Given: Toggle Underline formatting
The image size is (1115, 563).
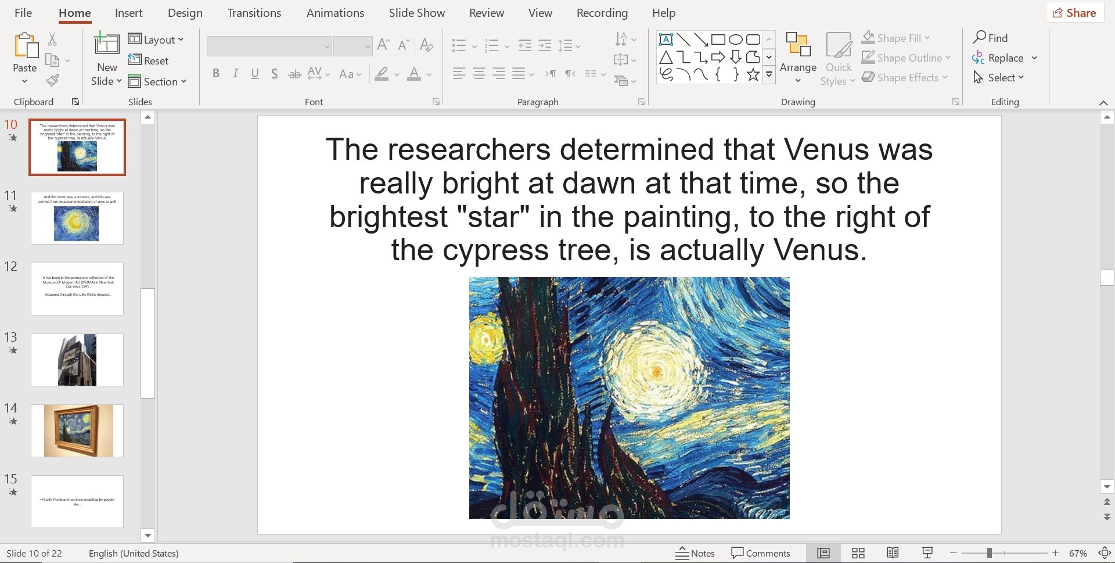Looking at the screenshot, I should [x=255, y=73].
